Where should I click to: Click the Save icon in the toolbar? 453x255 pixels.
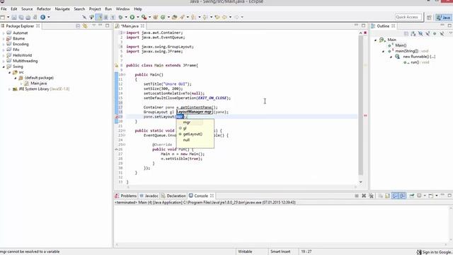coord(14,17)
